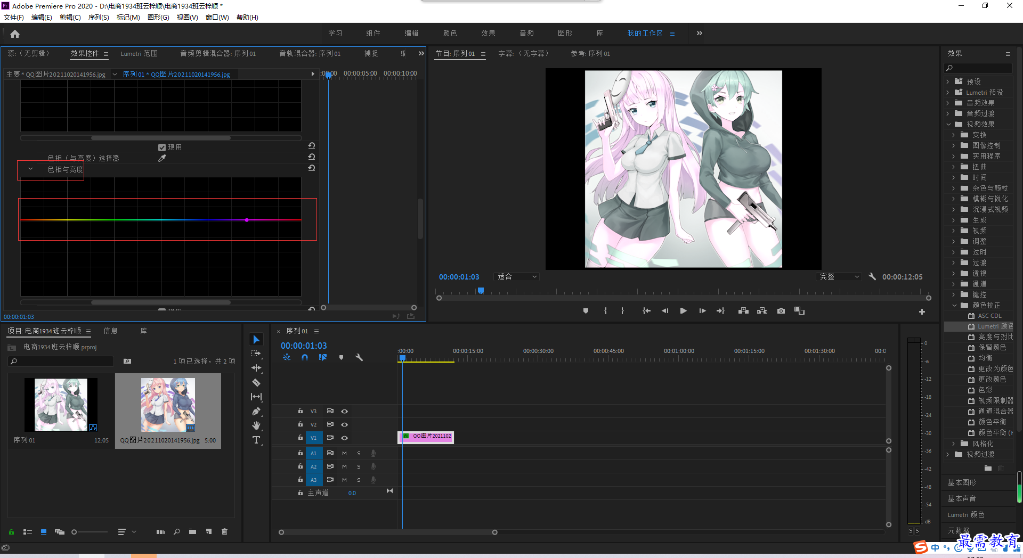Viewport: 1023px width, 558px height.
Task: Solo audio track A2
Action: click(x=359, y=466)
